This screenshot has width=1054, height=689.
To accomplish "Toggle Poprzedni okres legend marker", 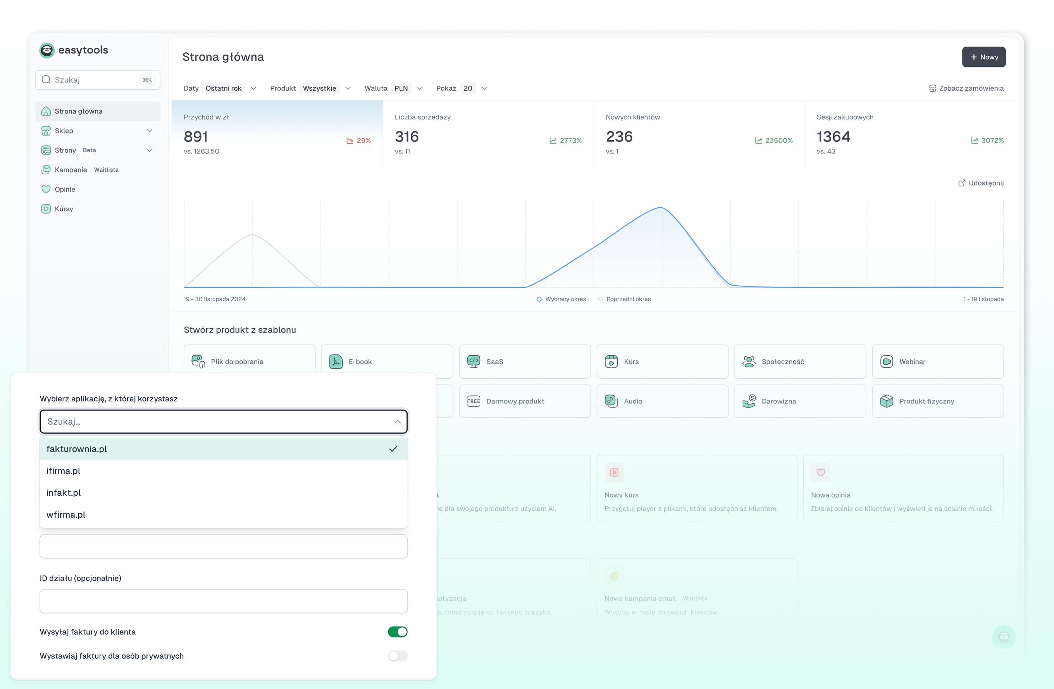I will pos(601,299).
